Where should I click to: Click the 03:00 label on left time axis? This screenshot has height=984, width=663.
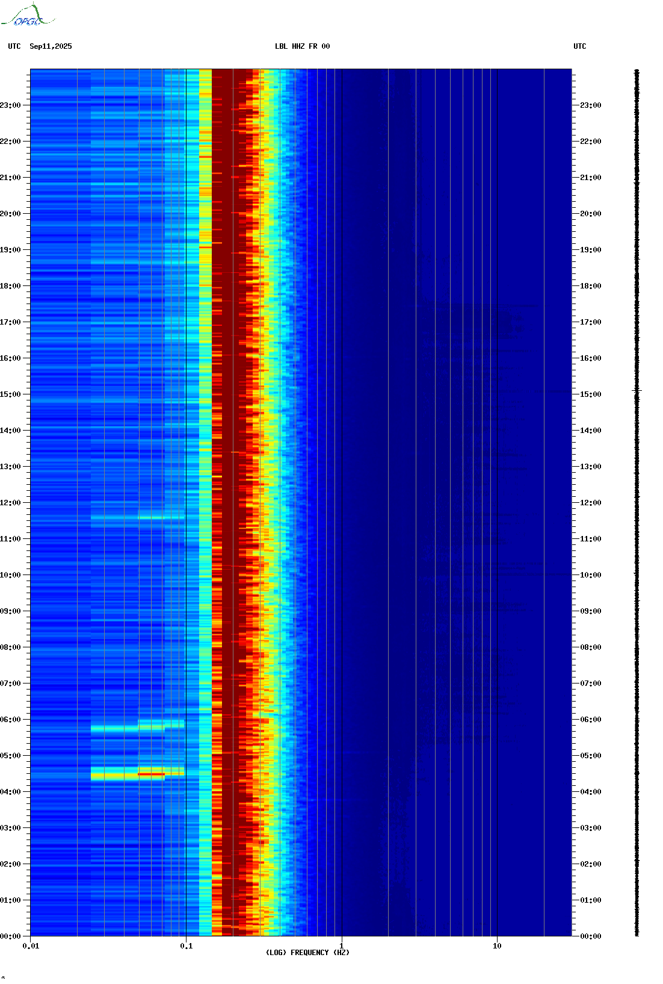(x=10, y=828)
